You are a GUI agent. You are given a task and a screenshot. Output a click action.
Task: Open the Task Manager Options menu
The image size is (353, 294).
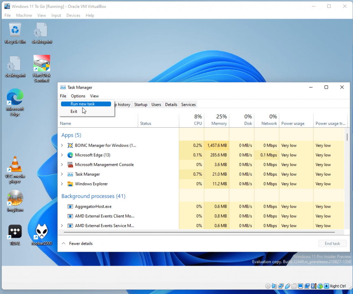(x=78, y=96)
